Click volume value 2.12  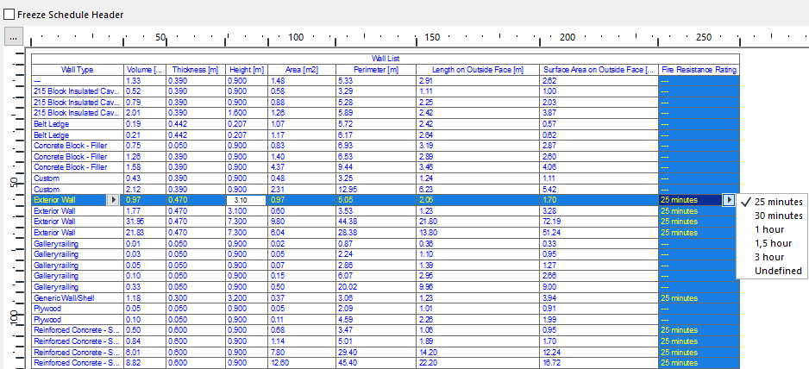click(x=134, y=190)
